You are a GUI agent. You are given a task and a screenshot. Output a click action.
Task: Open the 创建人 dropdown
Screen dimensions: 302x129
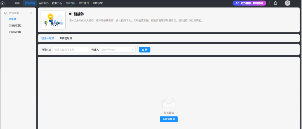tap(118, 50)
